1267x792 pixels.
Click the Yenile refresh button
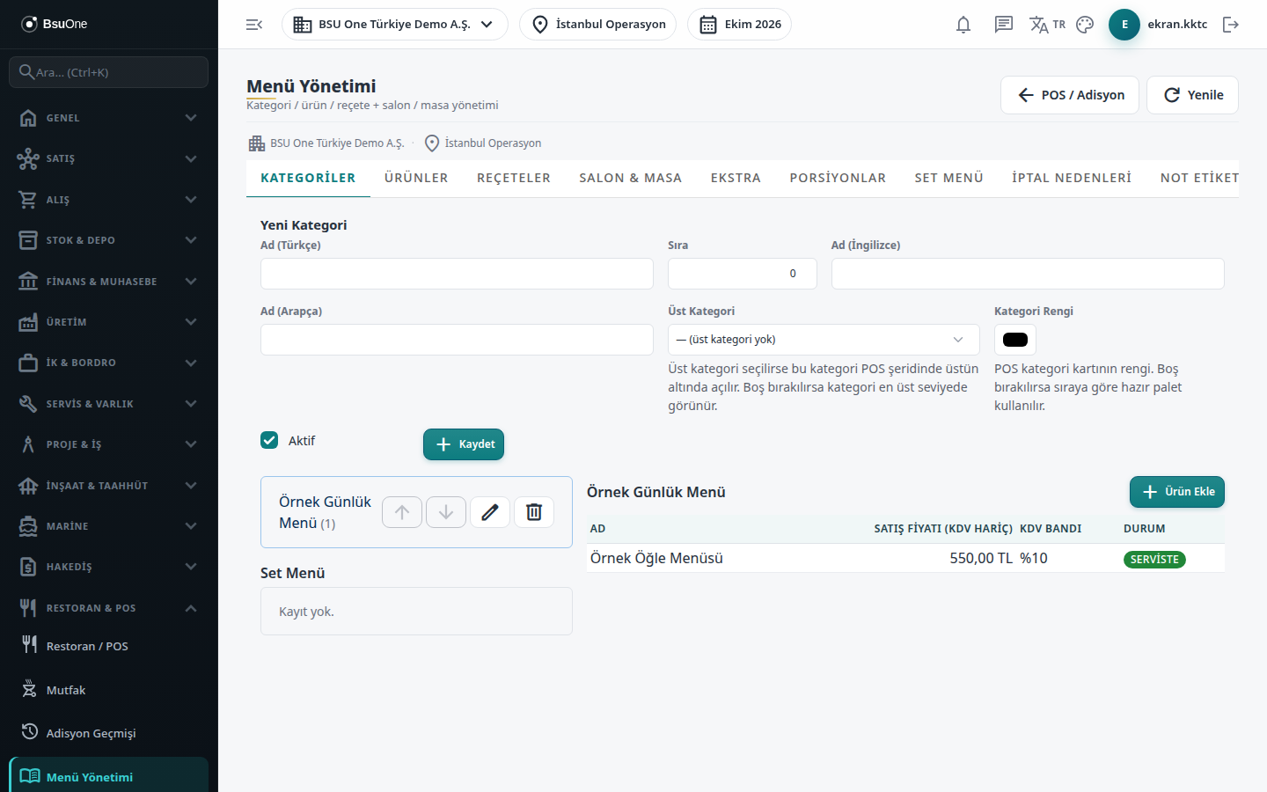click(x=1192, y=95)
